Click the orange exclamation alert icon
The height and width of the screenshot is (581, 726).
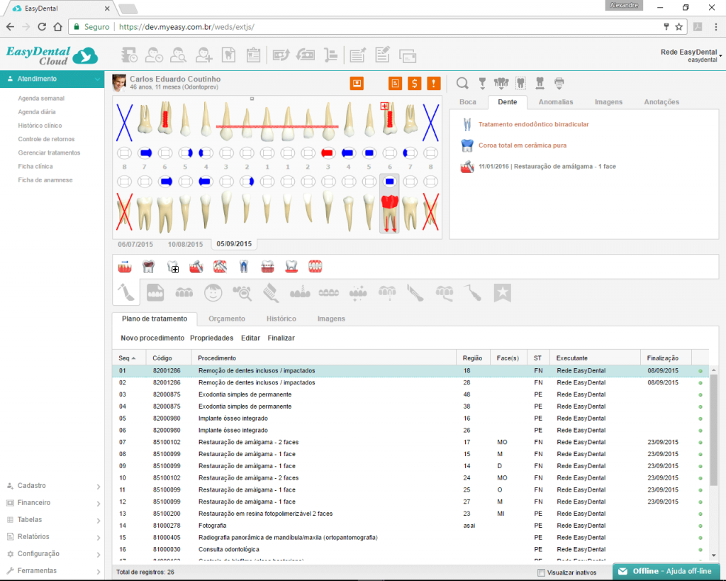tap(434, 84)
